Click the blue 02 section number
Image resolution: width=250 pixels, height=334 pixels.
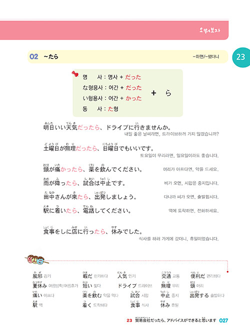[x=34, y=57]
